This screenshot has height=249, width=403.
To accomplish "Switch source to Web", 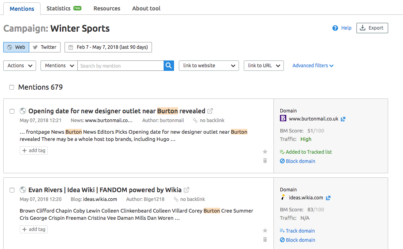I will [x=16, y=47].
